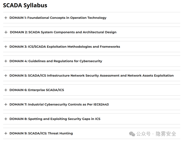Select the SCADA System Components and Architectural Design title

pyautogui.click(x=72, y=32)
